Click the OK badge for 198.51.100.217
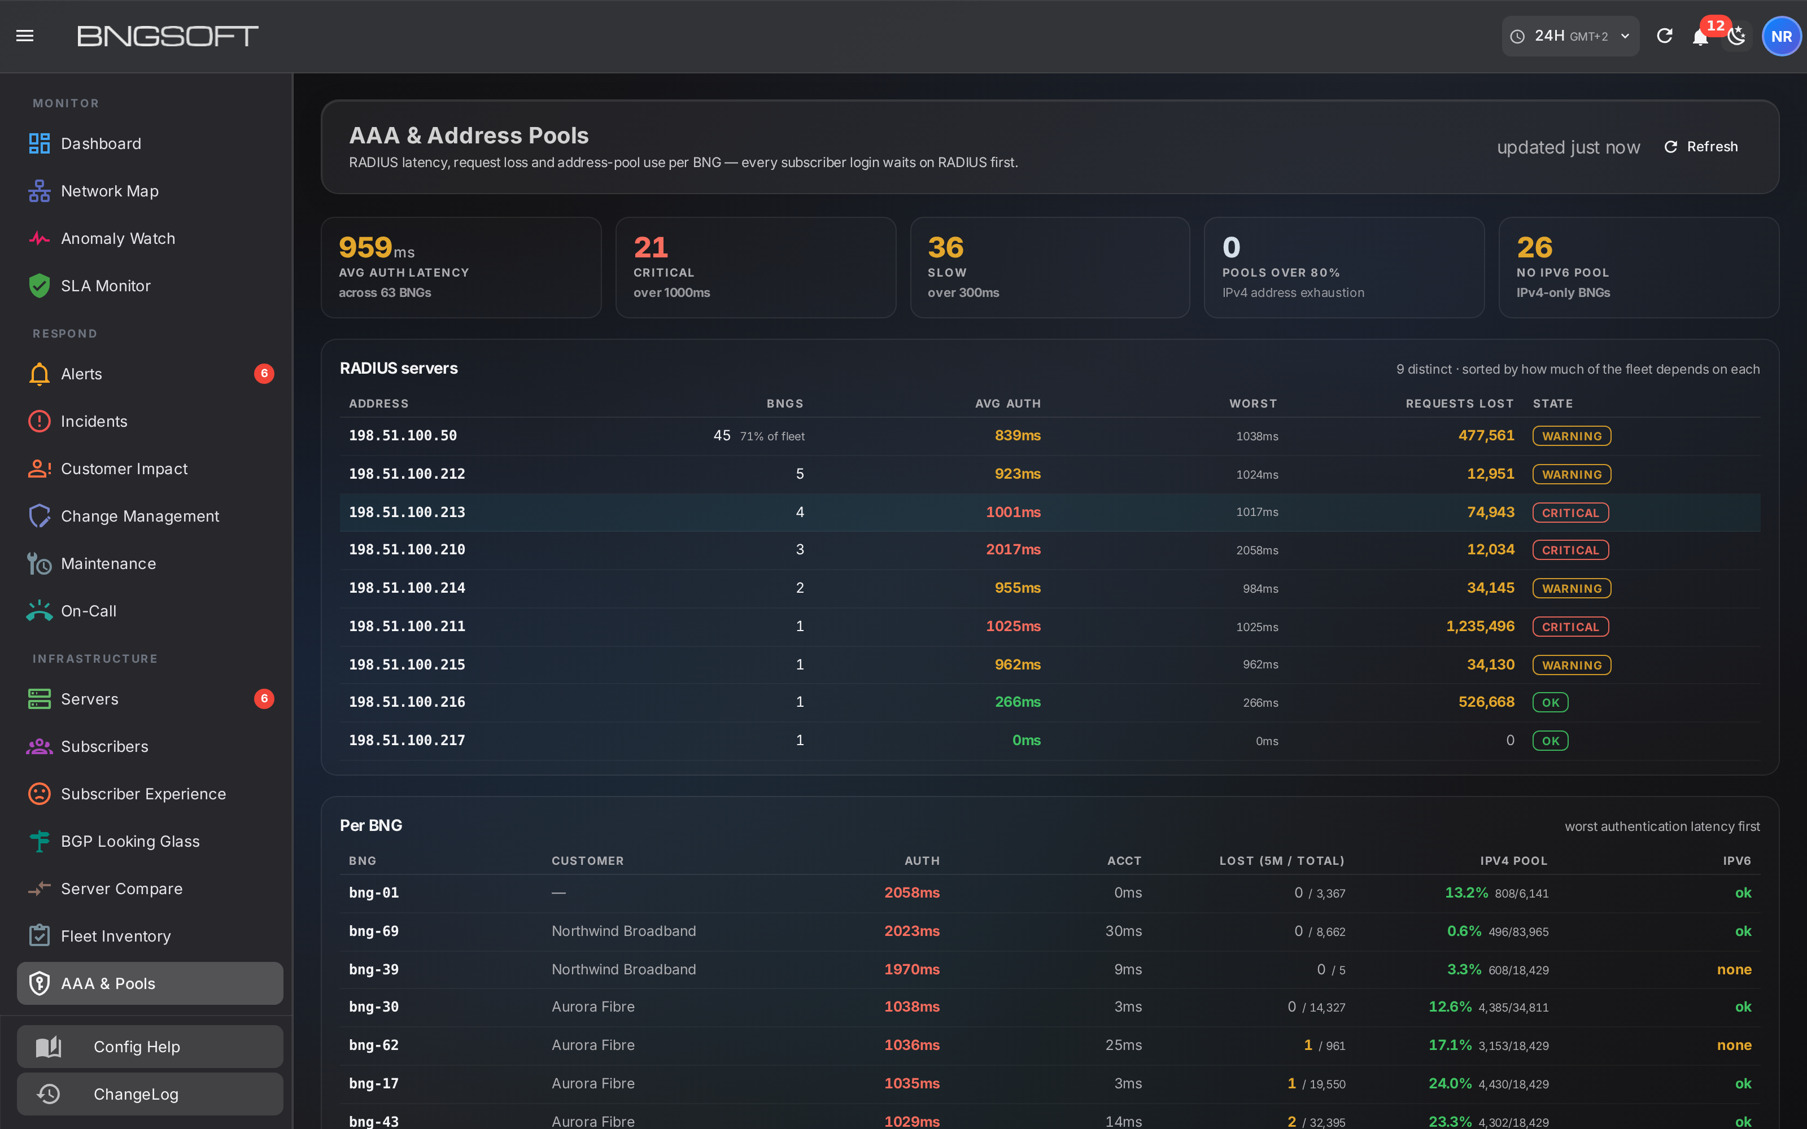 [x=1550, y=741]
